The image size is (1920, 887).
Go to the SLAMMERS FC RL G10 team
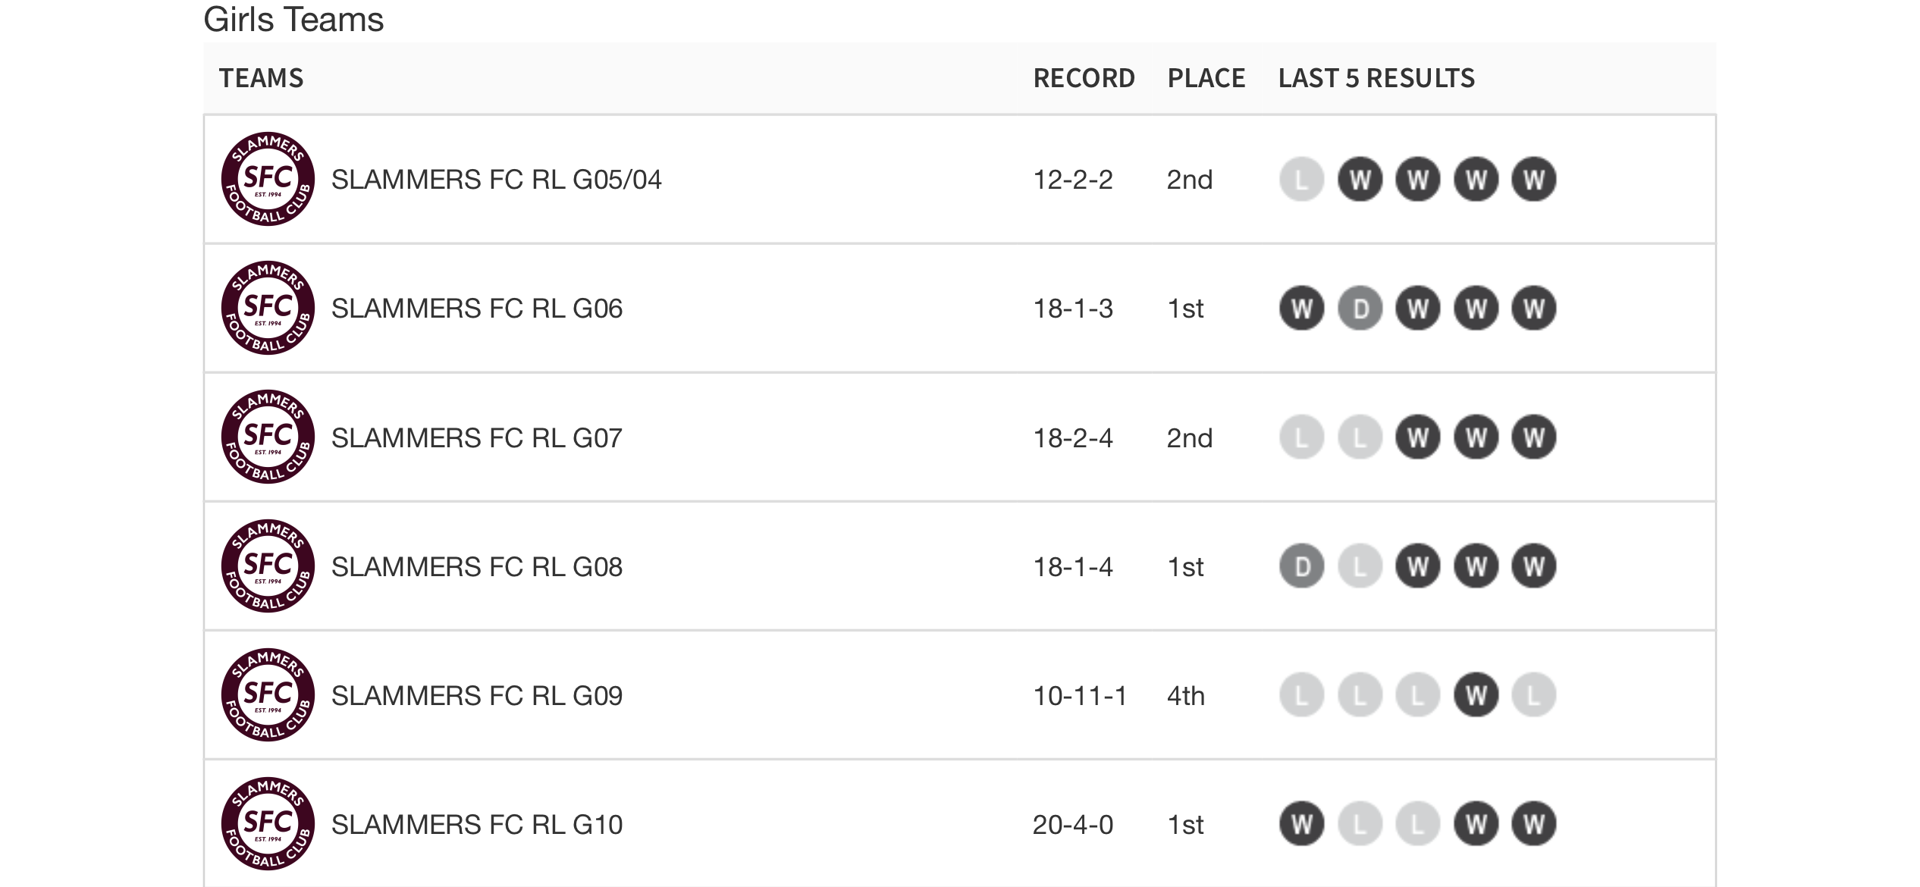[476, 824]
